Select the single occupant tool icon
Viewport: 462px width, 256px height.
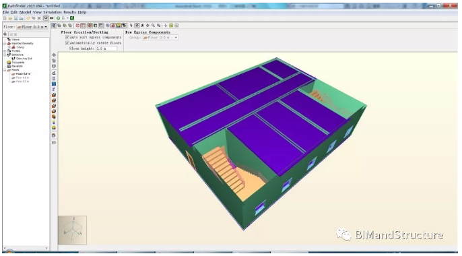[54, 122]
